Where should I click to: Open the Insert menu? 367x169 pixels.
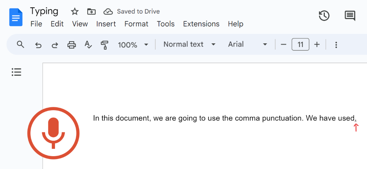[x=106, y=24]
